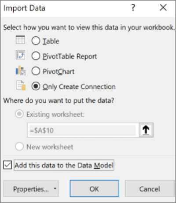This screenshot has height=203, width=176.
Task: Click the Cancel button
Action: 150,188
